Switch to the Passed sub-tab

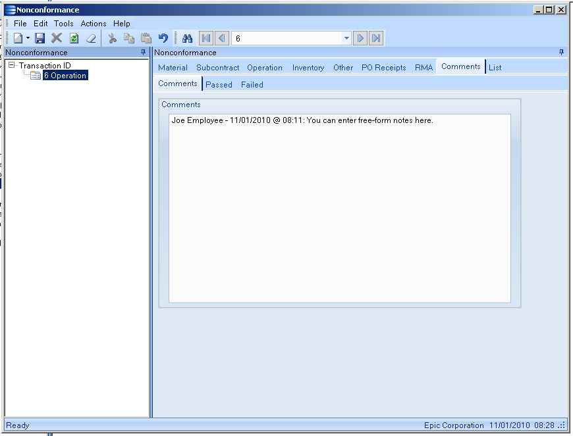(219, 85)
